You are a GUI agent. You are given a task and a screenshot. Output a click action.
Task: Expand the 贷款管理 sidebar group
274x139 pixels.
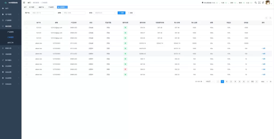(11, 54)
